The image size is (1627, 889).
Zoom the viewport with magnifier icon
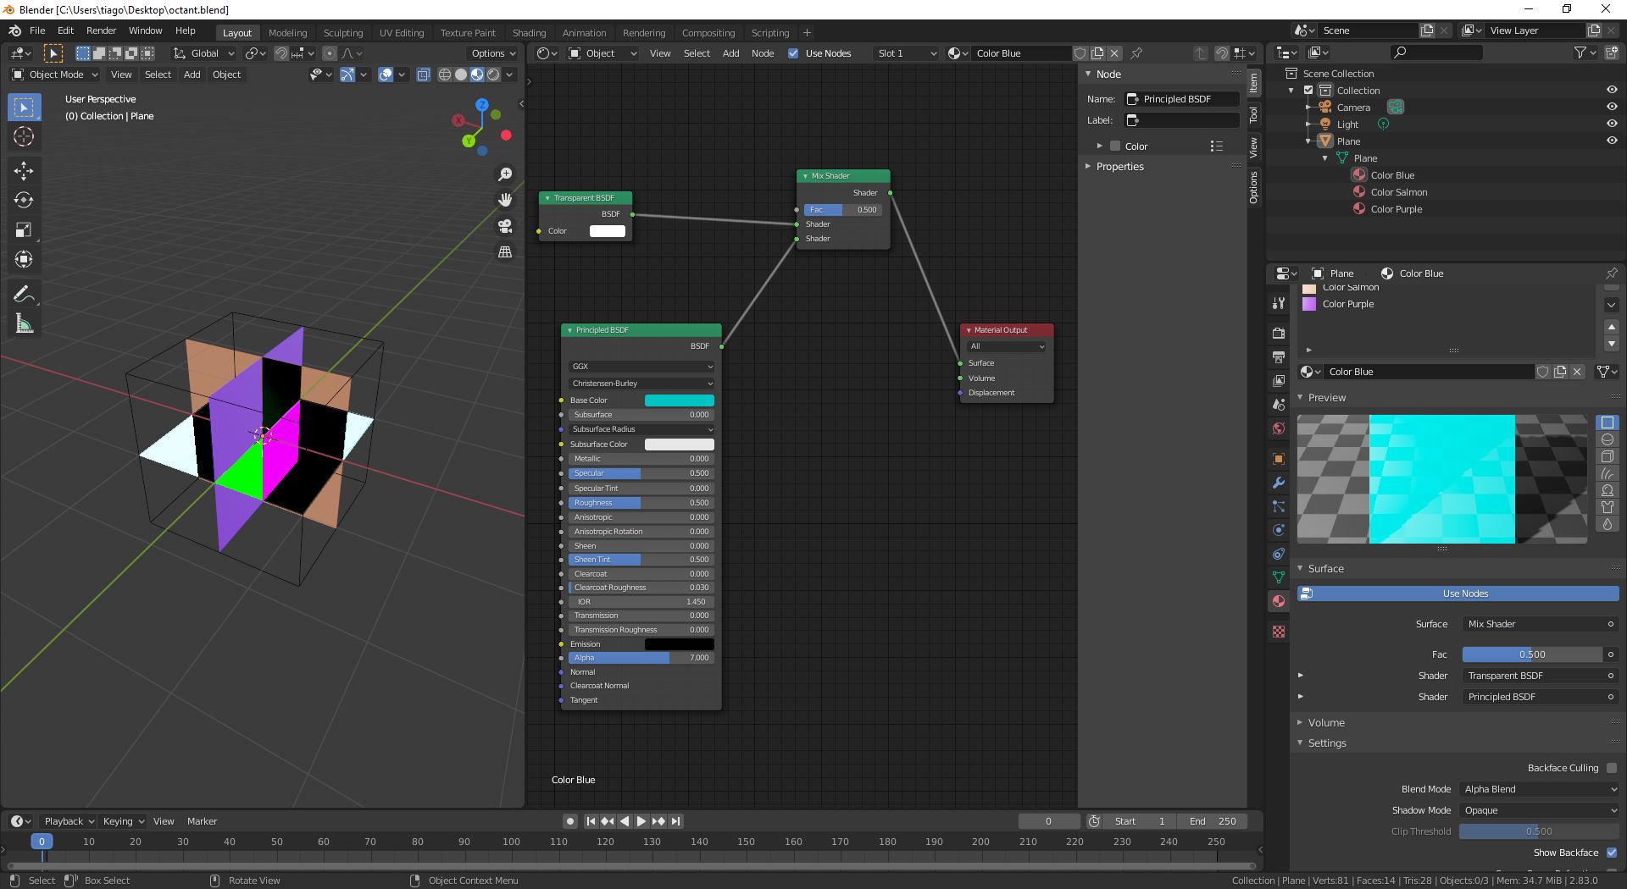coord(505,174)
